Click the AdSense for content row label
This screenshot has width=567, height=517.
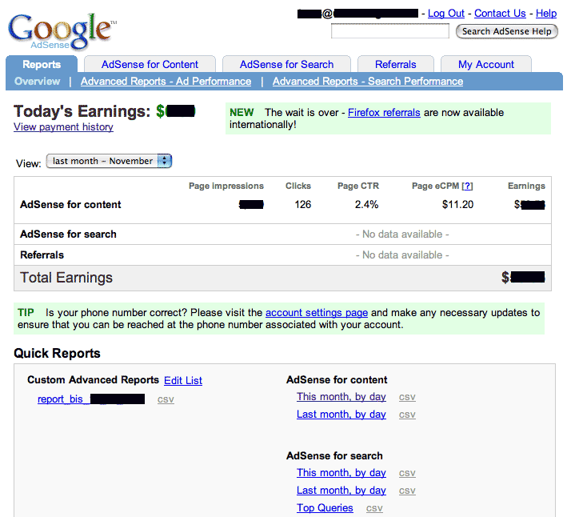[70, 205]
